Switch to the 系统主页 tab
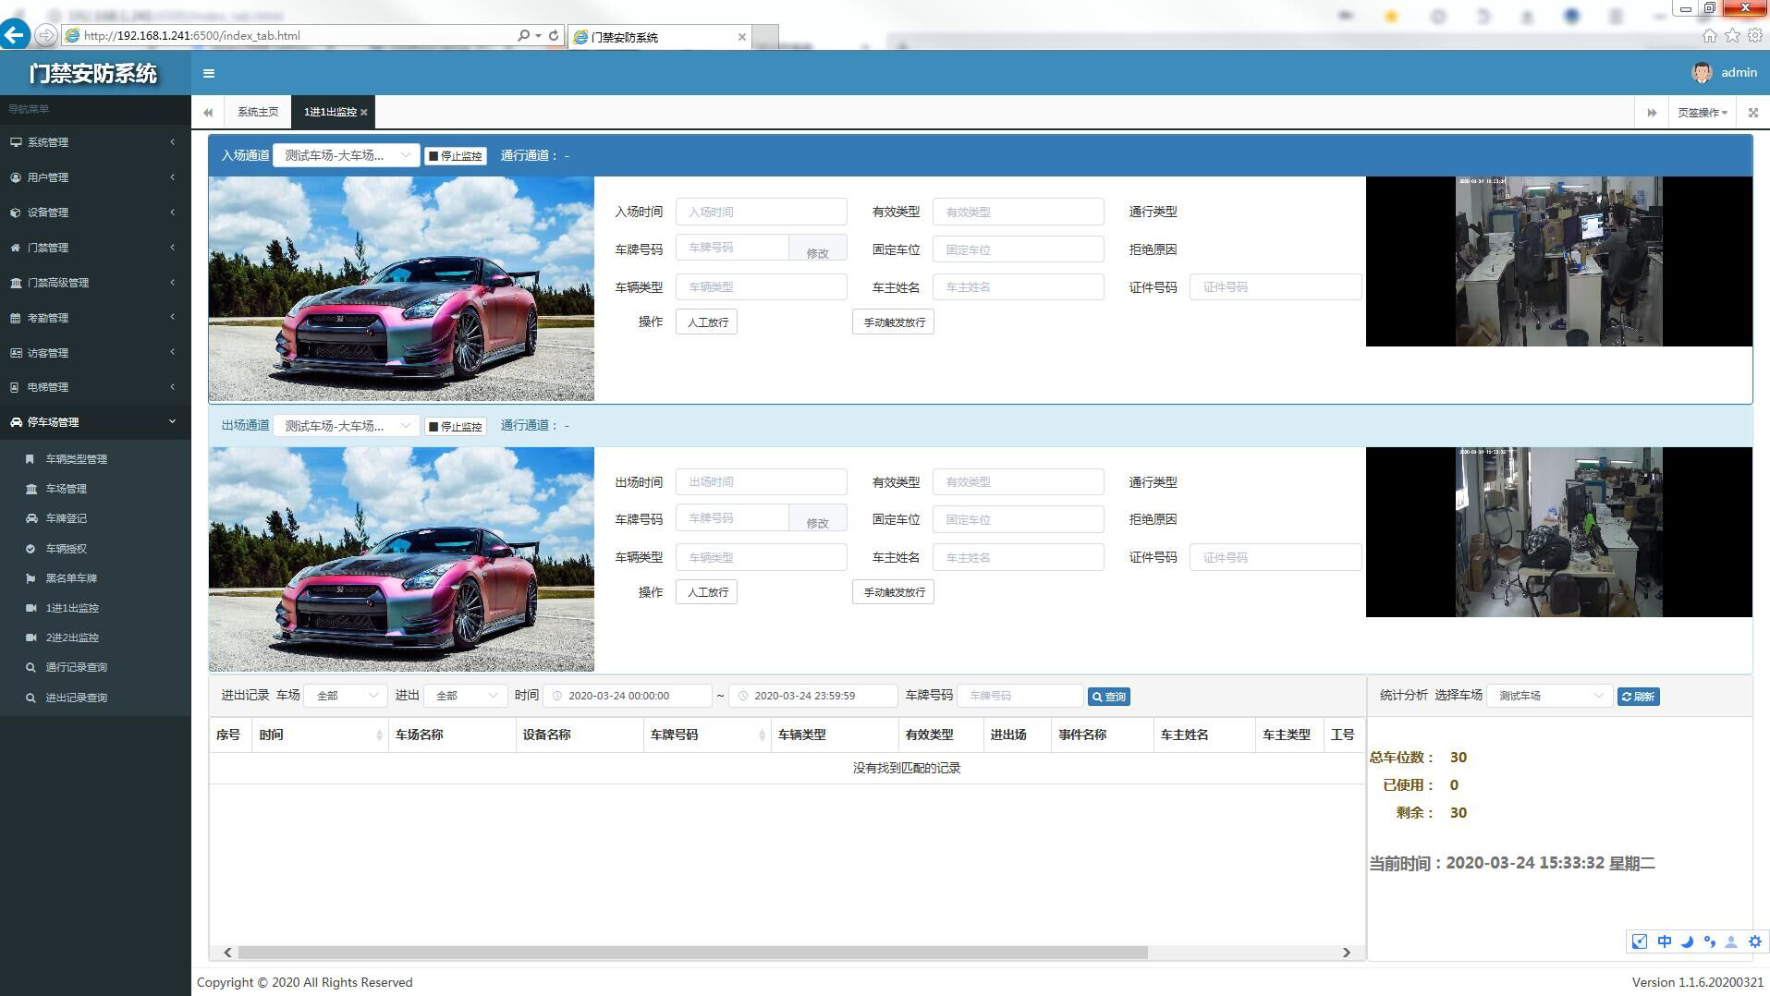Screen dimensions: 1770x996 (258, 113)
